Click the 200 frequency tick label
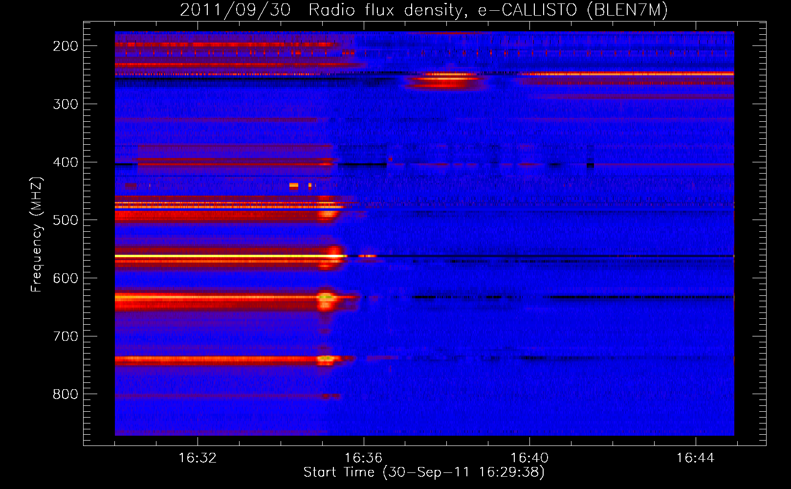 (x=66, y=46)
